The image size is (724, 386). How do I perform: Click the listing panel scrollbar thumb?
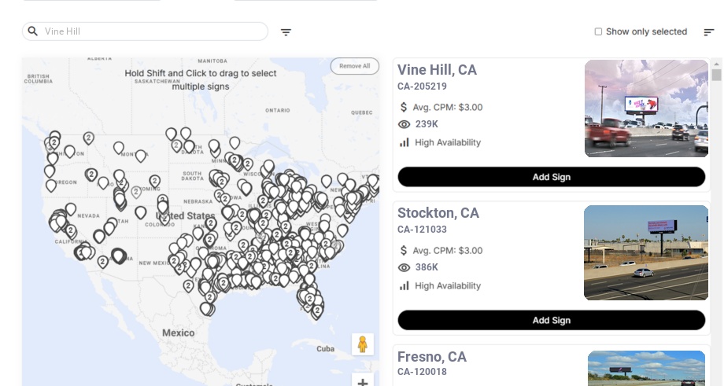(x=716, y=75)
